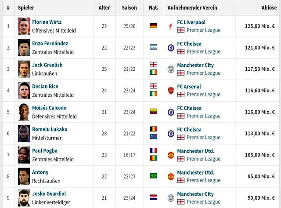Screen dimensions: 281x208
Task: Click the Arsenal club crest icon
Action: [x=171, y=91]
